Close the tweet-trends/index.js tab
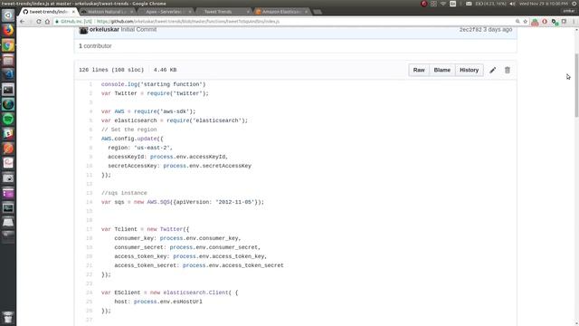579x326 pixels. tap(73, 12)
